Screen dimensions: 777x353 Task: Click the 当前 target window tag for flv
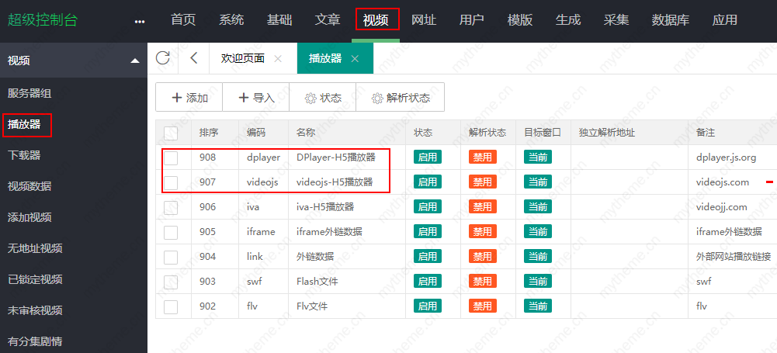tap(537, 306)
